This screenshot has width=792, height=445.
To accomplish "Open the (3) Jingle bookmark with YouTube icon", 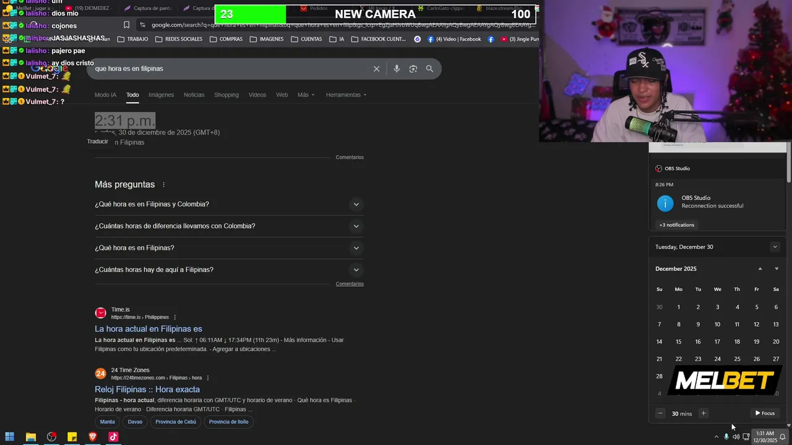I will click(x=520, y=39).
